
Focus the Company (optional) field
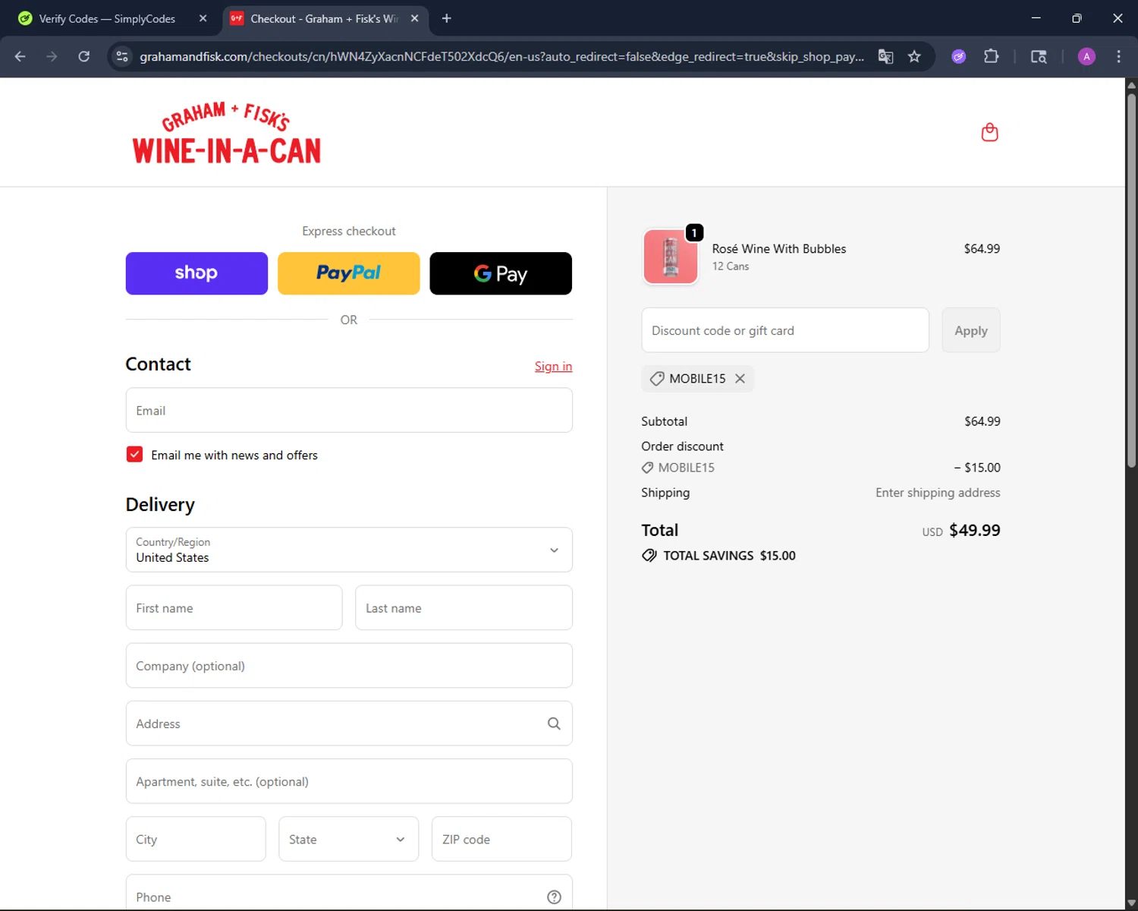click(x=349, y=666)
